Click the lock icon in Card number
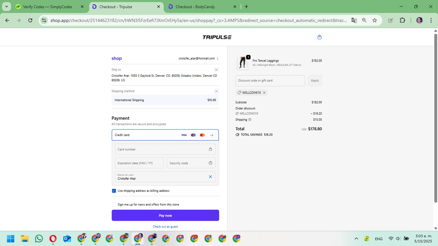 [210, 149]
